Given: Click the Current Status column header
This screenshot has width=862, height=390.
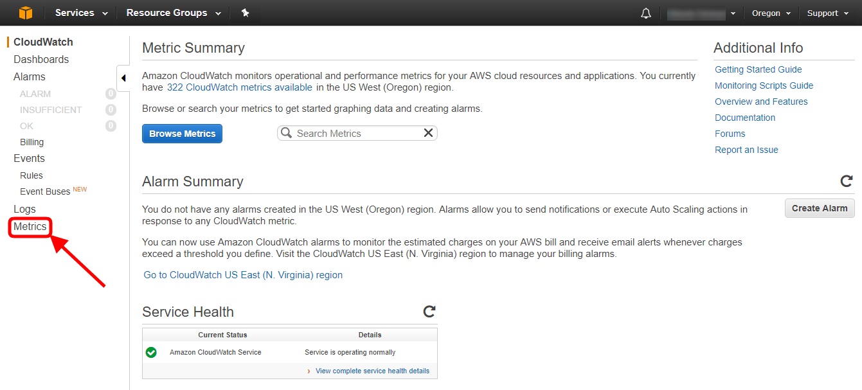Looking at the screenshot, I should coord(222,335).
